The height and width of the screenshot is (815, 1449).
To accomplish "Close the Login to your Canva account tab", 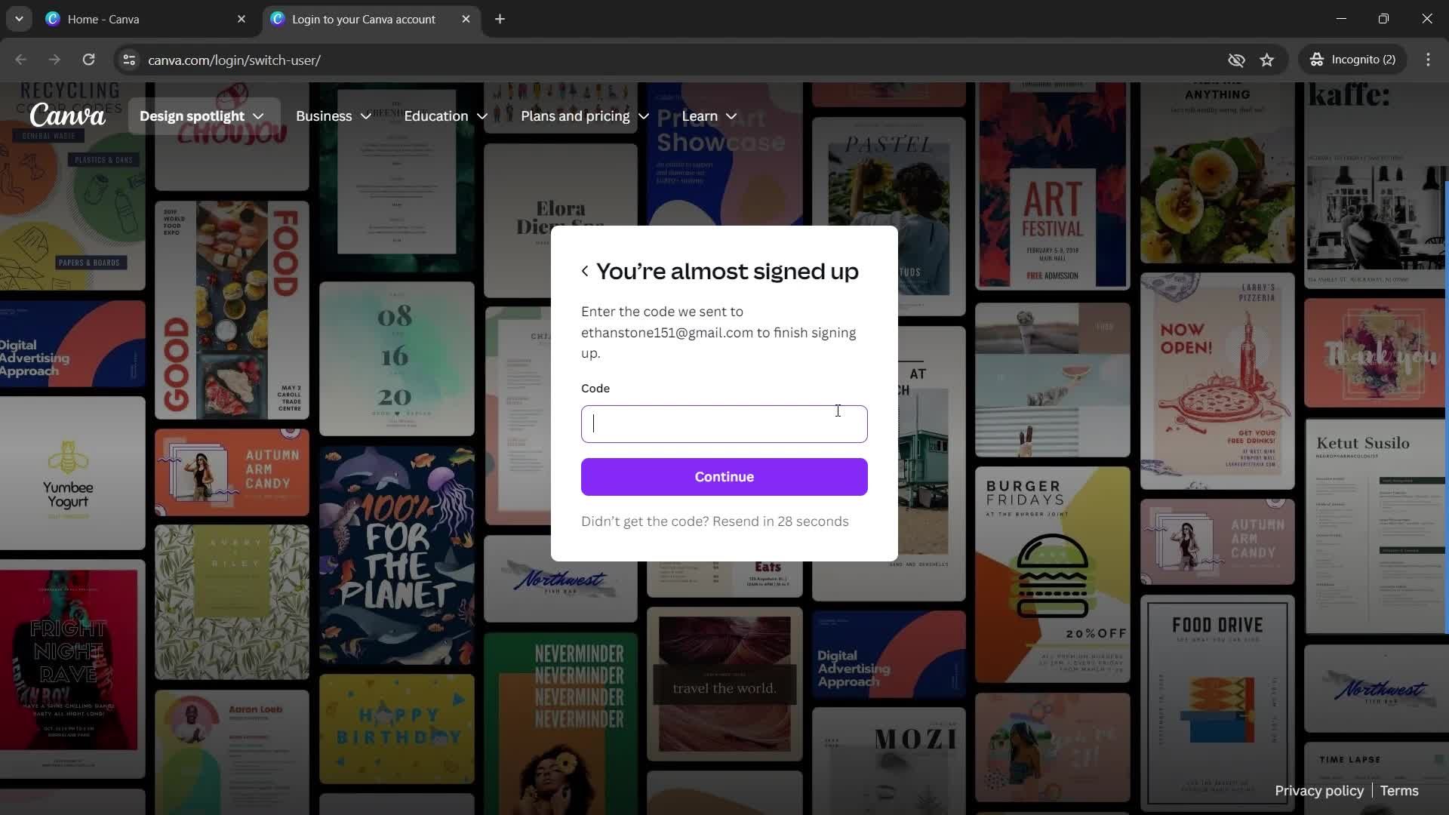I will click(x=466, y=19).
